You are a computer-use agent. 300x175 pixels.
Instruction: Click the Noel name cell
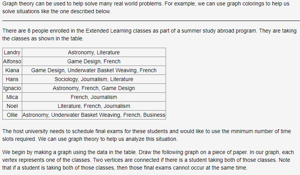(12, 106)
